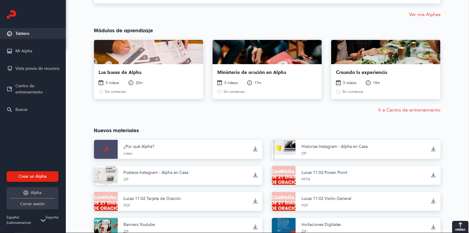Download Invitaciones Digitales file
This screenshot has height=233, width=469.
pyautogui.click(x=433, y=227)
